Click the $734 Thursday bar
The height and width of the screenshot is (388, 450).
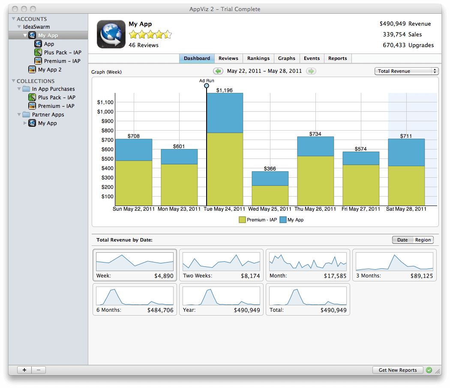pyautogui.click(x=315, y=171)
